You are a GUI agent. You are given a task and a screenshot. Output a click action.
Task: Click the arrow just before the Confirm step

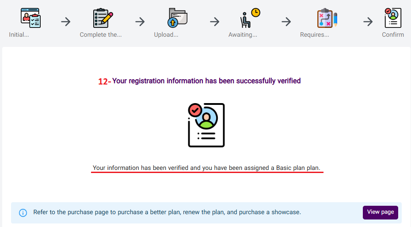368,21
